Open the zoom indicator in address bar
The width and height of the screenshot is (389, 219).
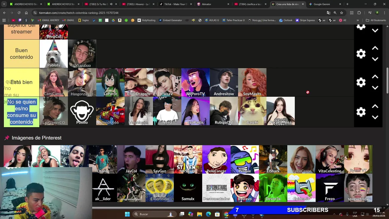(335, 13)
